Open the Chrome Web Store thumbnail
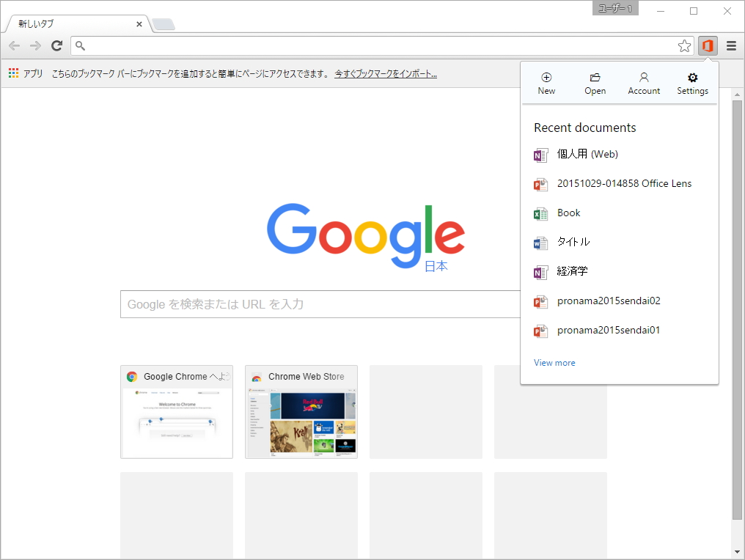Screen dimensions: 745x560 pos(301,412)
